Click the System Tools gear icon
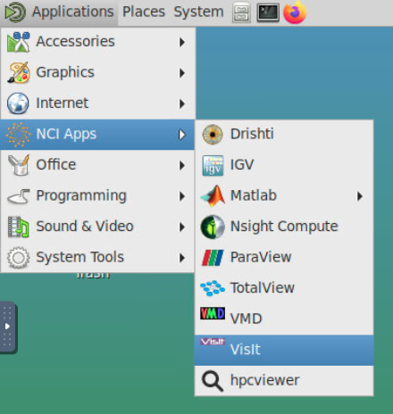This screenshot has height=414, width=393. tap(18, 258)
